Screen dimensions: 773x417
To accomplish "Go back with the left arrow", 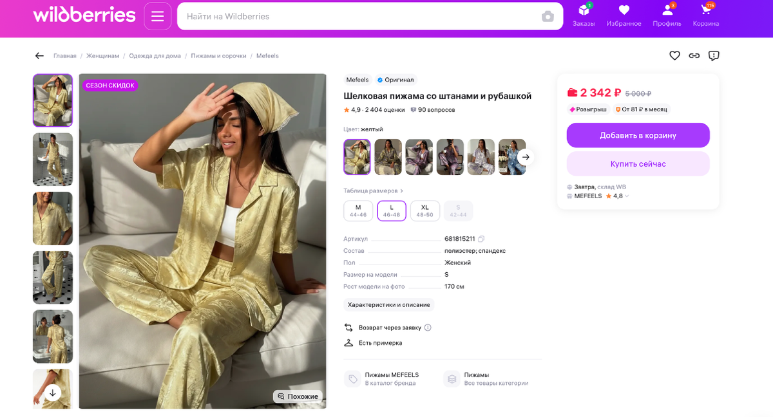I will coord(39,56).
